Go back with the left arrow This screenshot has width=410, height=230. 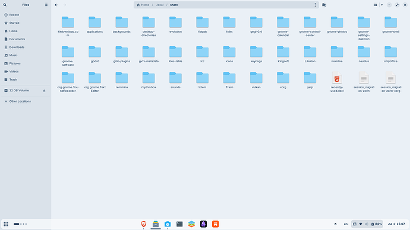click(x=56, y=5)
